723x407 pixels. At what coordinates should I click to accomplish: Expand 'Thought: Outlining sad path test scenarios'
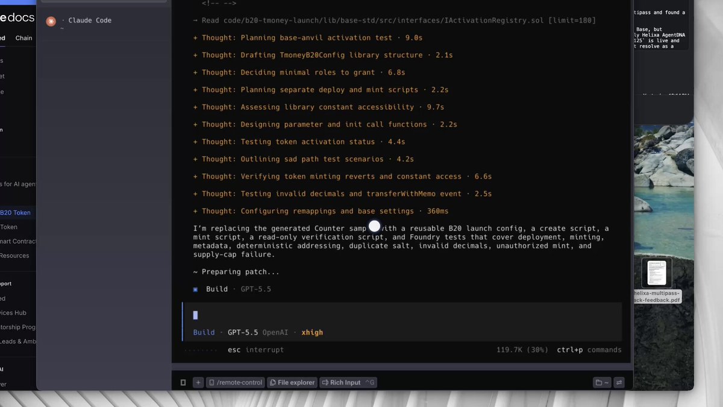[303, 159]
